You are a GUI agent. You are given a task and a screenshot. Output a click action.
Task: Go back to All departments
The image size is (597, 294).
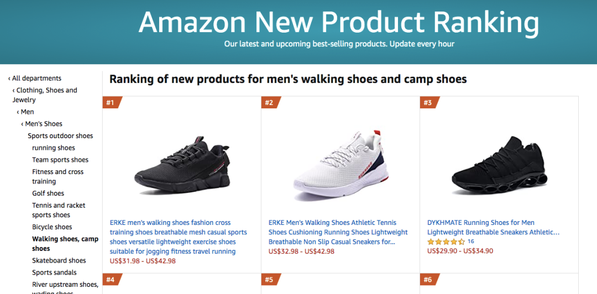[x=36, y=78]
